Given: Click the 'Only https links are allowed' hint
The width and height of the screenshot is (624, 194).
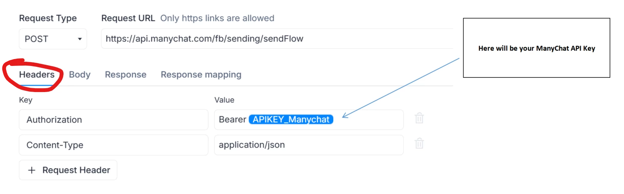Looking at the screenshot, I should (x=217, y=18).
